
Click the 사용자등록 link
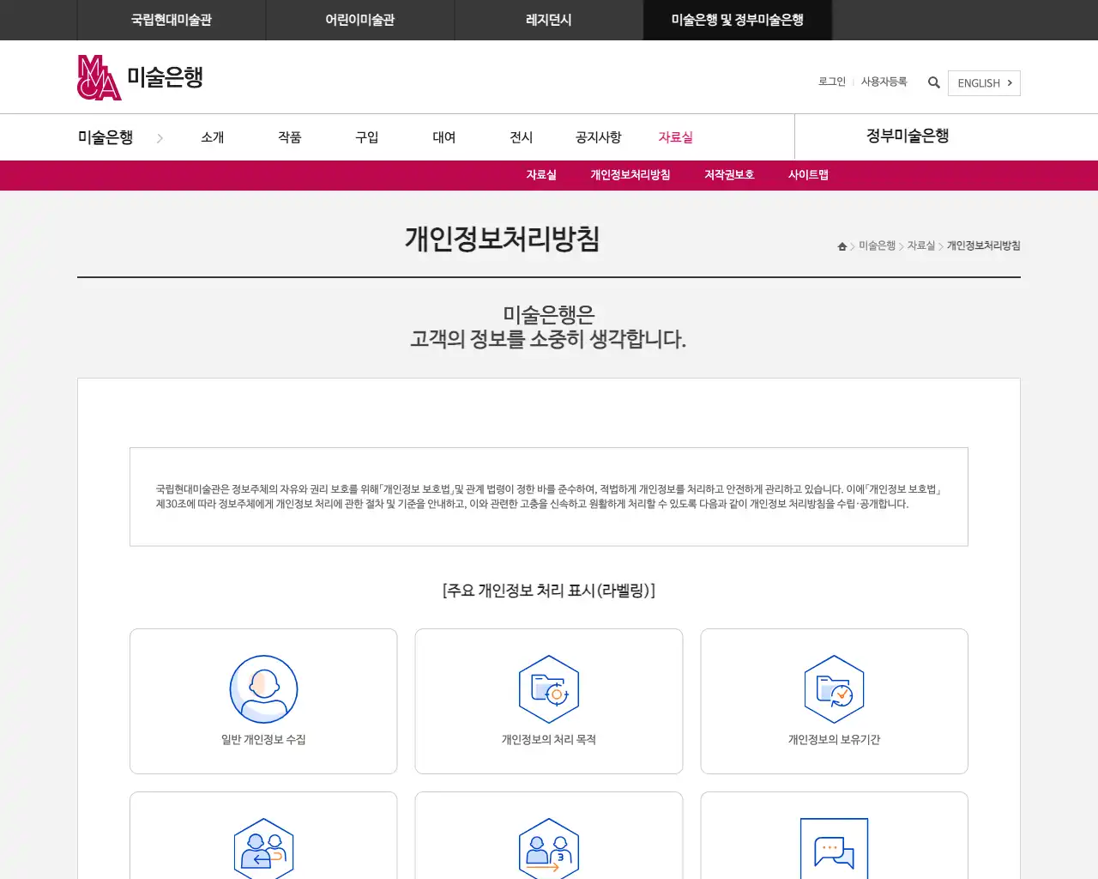[884, 82]
